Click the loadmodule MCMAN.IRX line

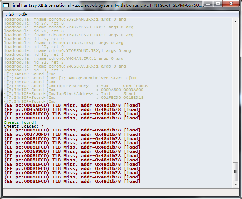point(64,59)
